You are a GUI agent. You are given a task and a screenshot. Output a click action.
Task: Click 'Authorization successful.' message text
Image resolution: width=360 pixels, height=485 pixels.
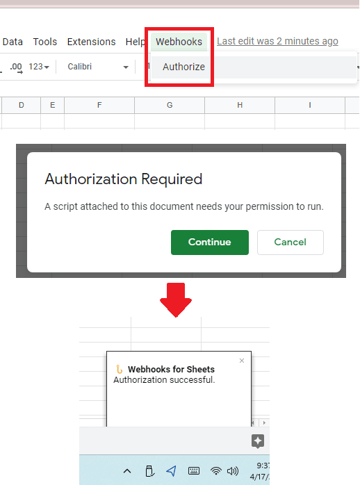point(164,380)
